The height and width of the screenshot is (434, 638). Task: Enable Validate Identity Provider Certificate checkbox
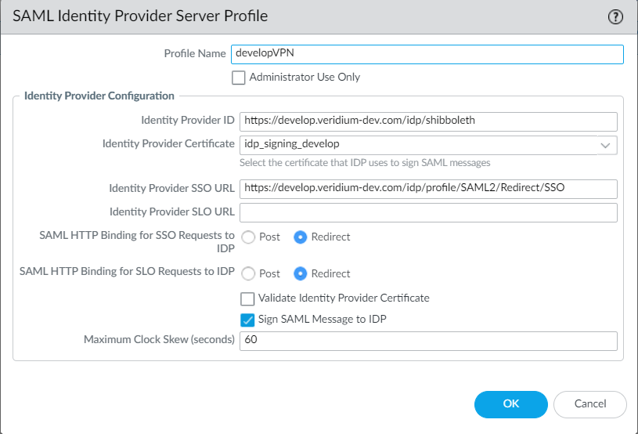pos(247,298)
